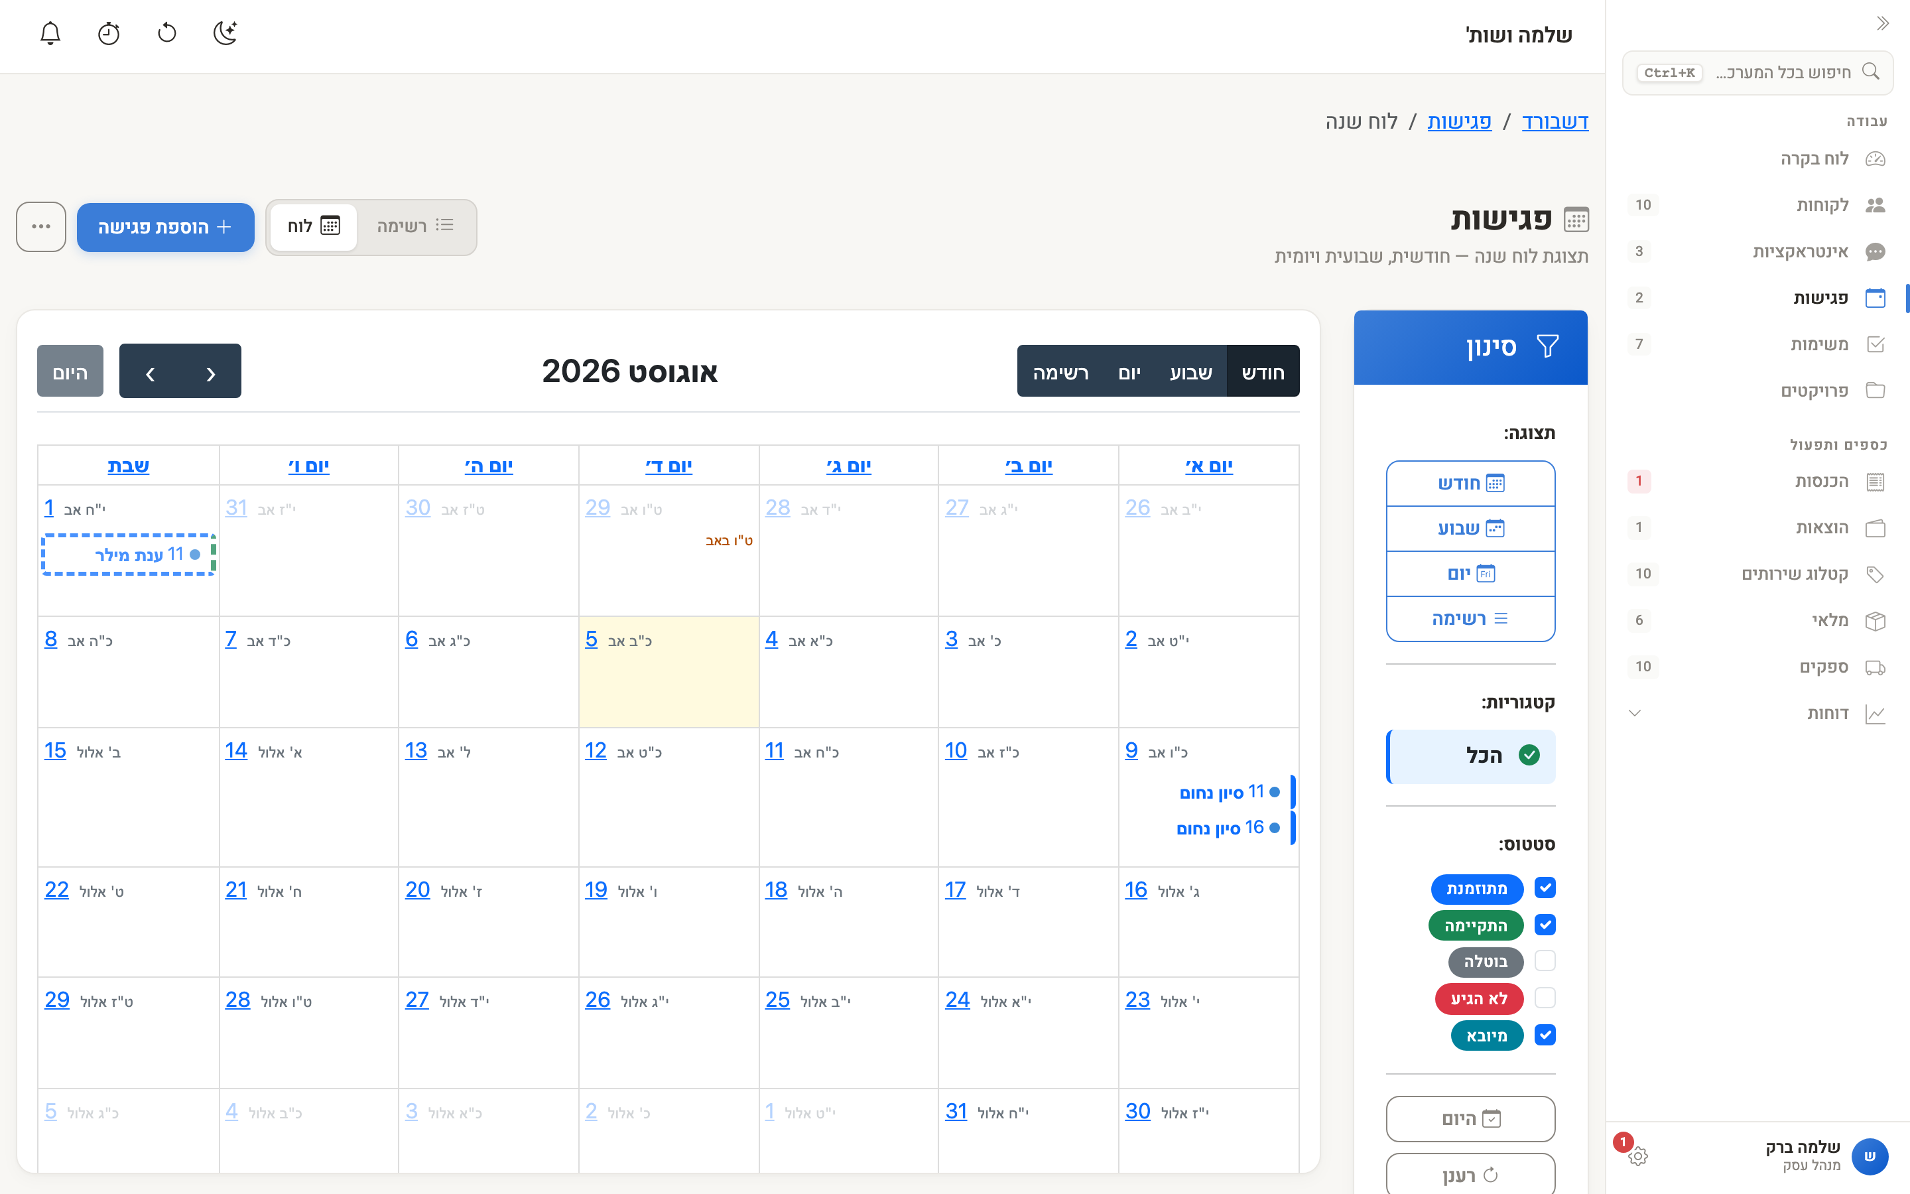Uncheck the התקיימה status checkbox
Screen dimensions: 1910x1194
1545,925
